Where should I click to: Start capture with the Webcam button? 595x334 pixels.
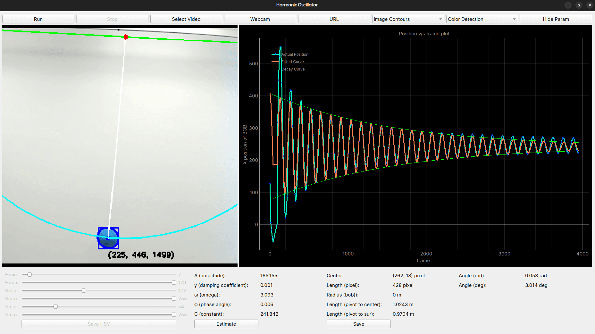click(x=260, y=19)
